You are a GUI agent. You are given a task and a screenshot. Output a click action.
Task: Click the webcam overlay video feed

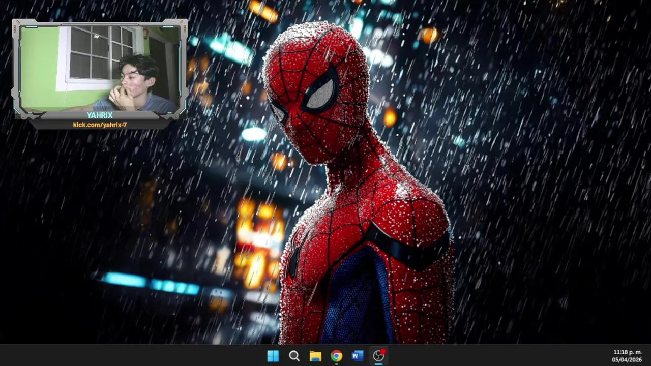[100, 69]
